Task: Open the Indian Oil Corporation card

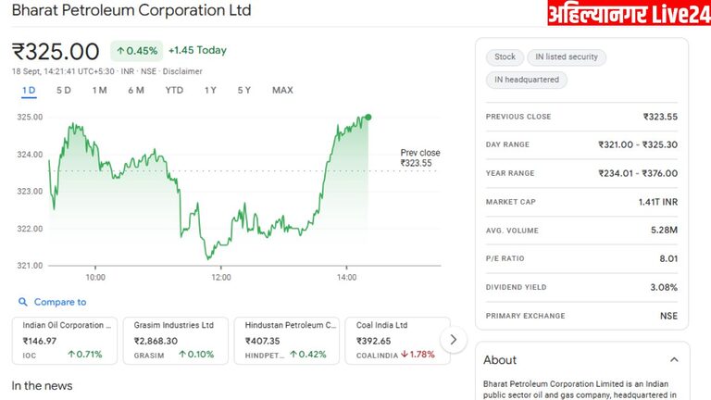Action: coord(65,340)
